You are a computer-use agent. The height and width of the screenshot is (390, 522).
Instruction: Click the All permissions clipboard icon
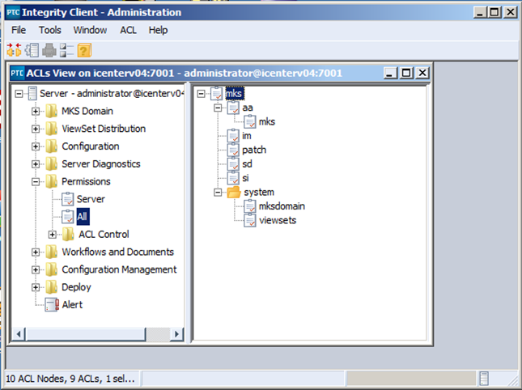[68, 217]
